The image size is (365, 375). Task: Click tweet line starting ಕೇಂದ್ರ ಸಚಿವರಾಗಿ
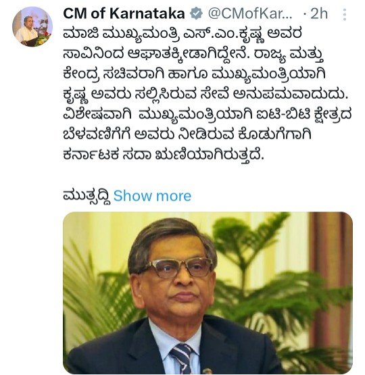(194, 76)
